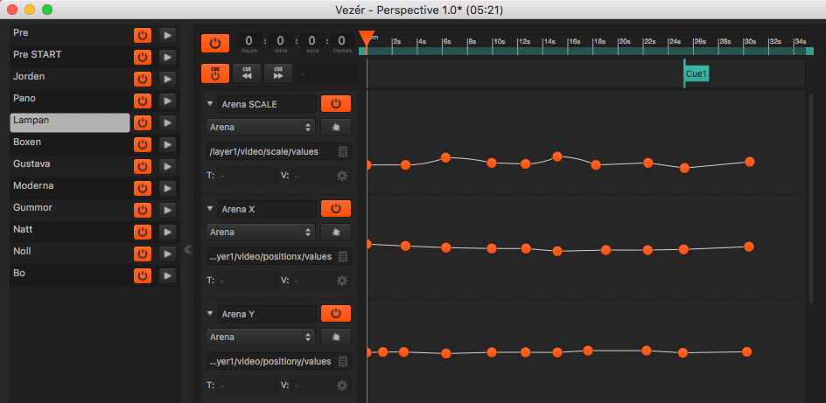The width and height of the screenshot is (826, 403).
Task: Play the Gummor composition
Action: click(167, 211)
